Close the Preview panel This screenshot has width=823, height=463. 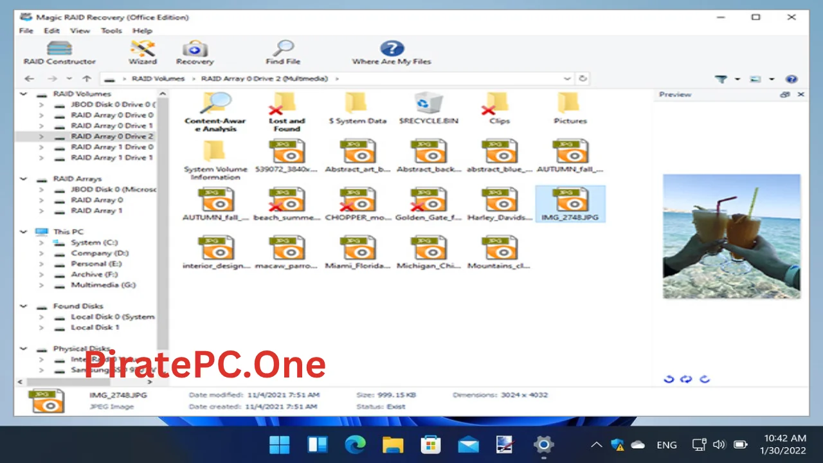tap(801, 95)
